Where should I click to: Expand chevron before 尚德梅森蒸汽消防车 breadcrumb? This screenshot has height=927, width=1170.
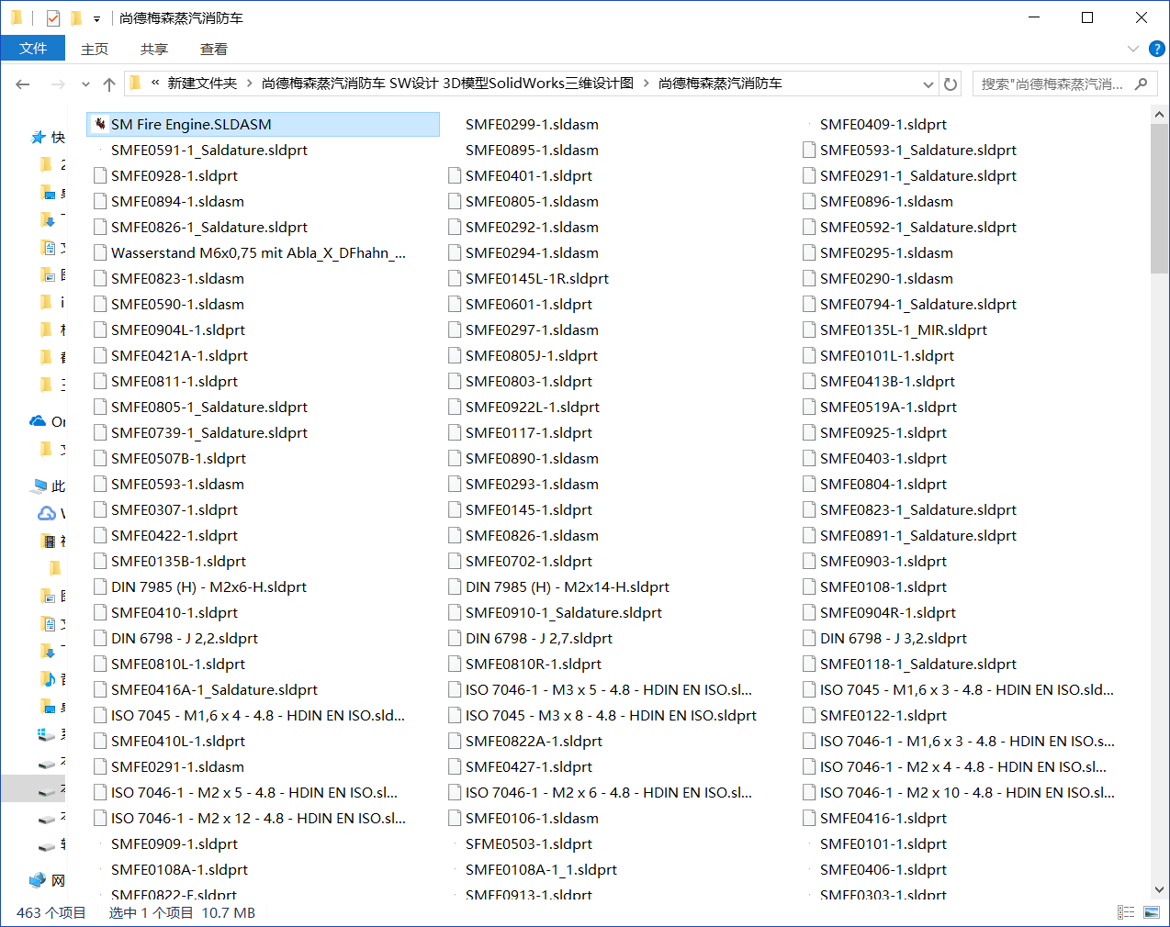coord(647,84)
